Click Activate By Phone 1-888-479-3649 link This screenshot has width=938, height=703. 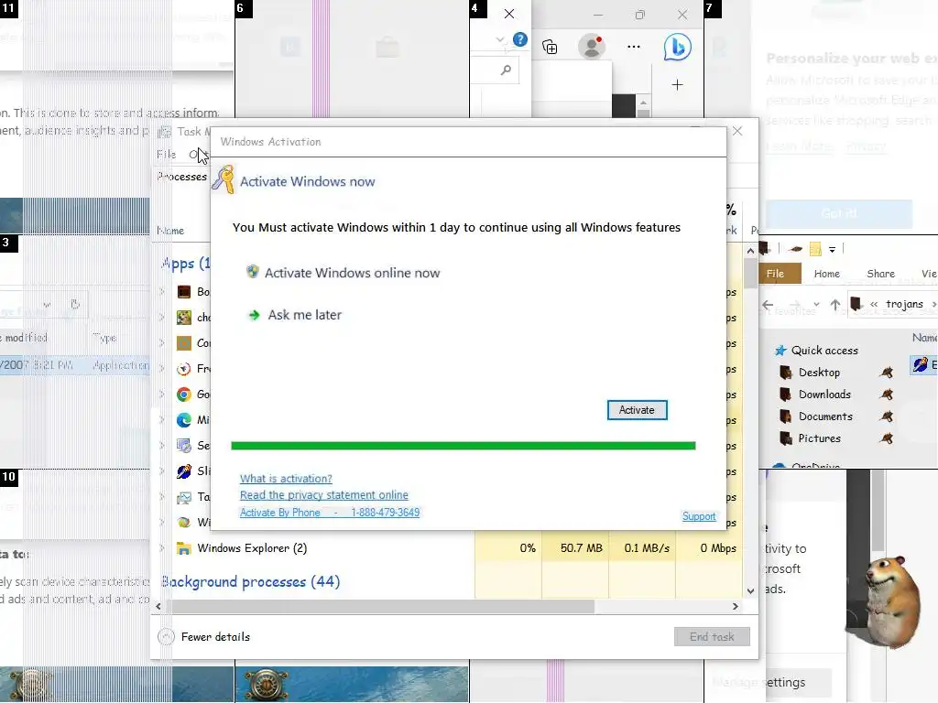pos(330,513)
